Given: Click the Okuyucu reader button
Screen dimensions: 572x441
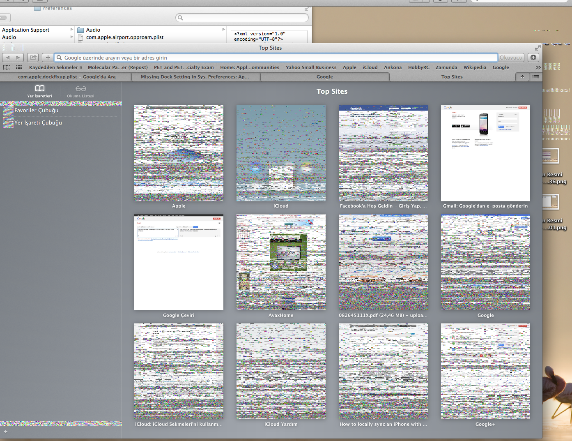Looking at the screenshot, I should 511,58.
